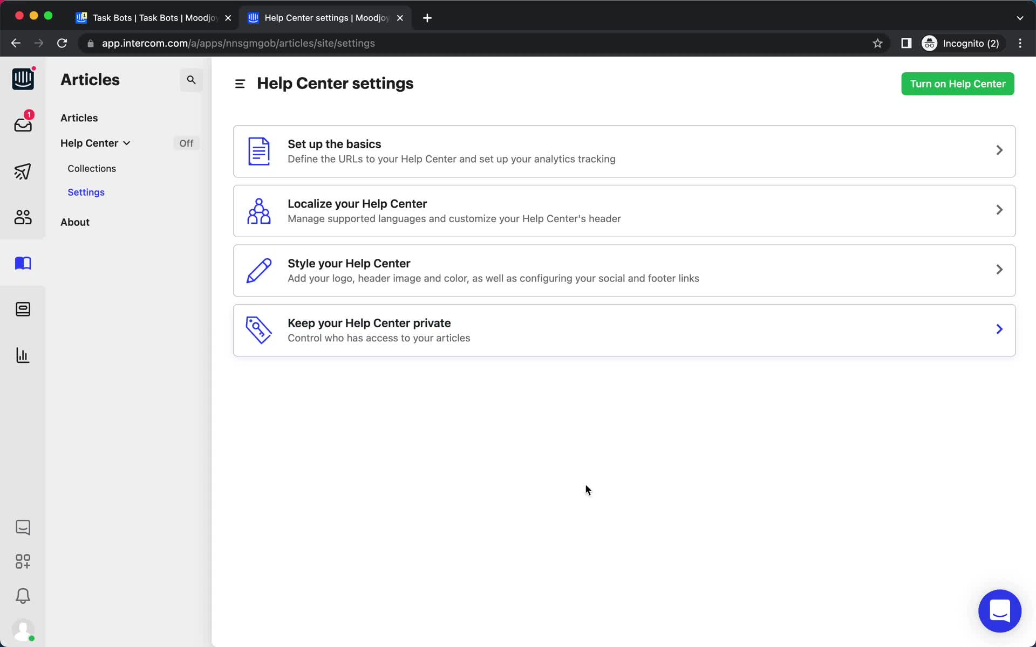Click the Reports/Analytics icon in sidebar
Image resolution: width=1036 pixels, height=647 pixels.
coord(22,355)
